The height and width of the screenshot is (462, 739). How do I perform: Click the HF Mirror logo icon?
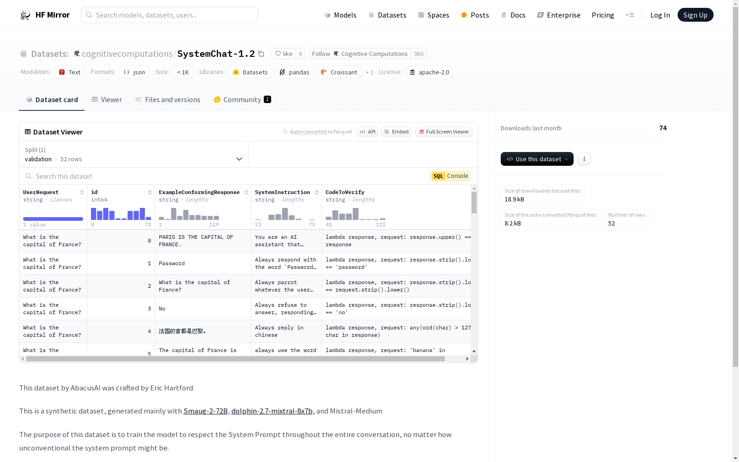point(25,15)
